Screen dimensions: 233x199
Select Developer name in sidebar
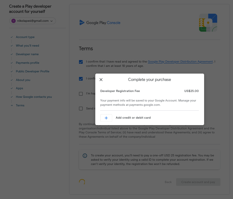(27, 54)
